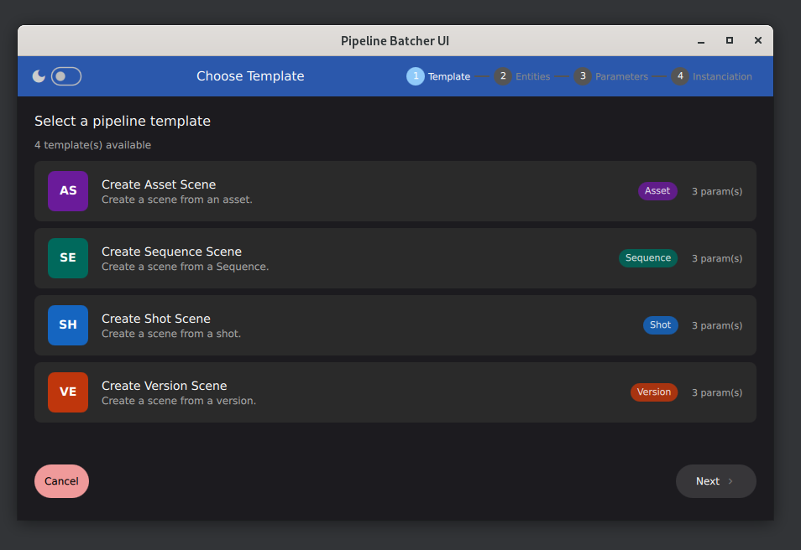Click the blue Shot tag

pyautogui.click(x=660, y=325)
